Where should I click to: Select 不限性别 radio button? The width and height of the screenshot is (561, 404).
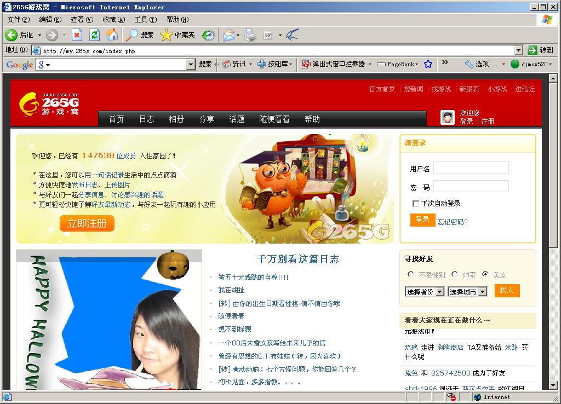click(411, 274)
